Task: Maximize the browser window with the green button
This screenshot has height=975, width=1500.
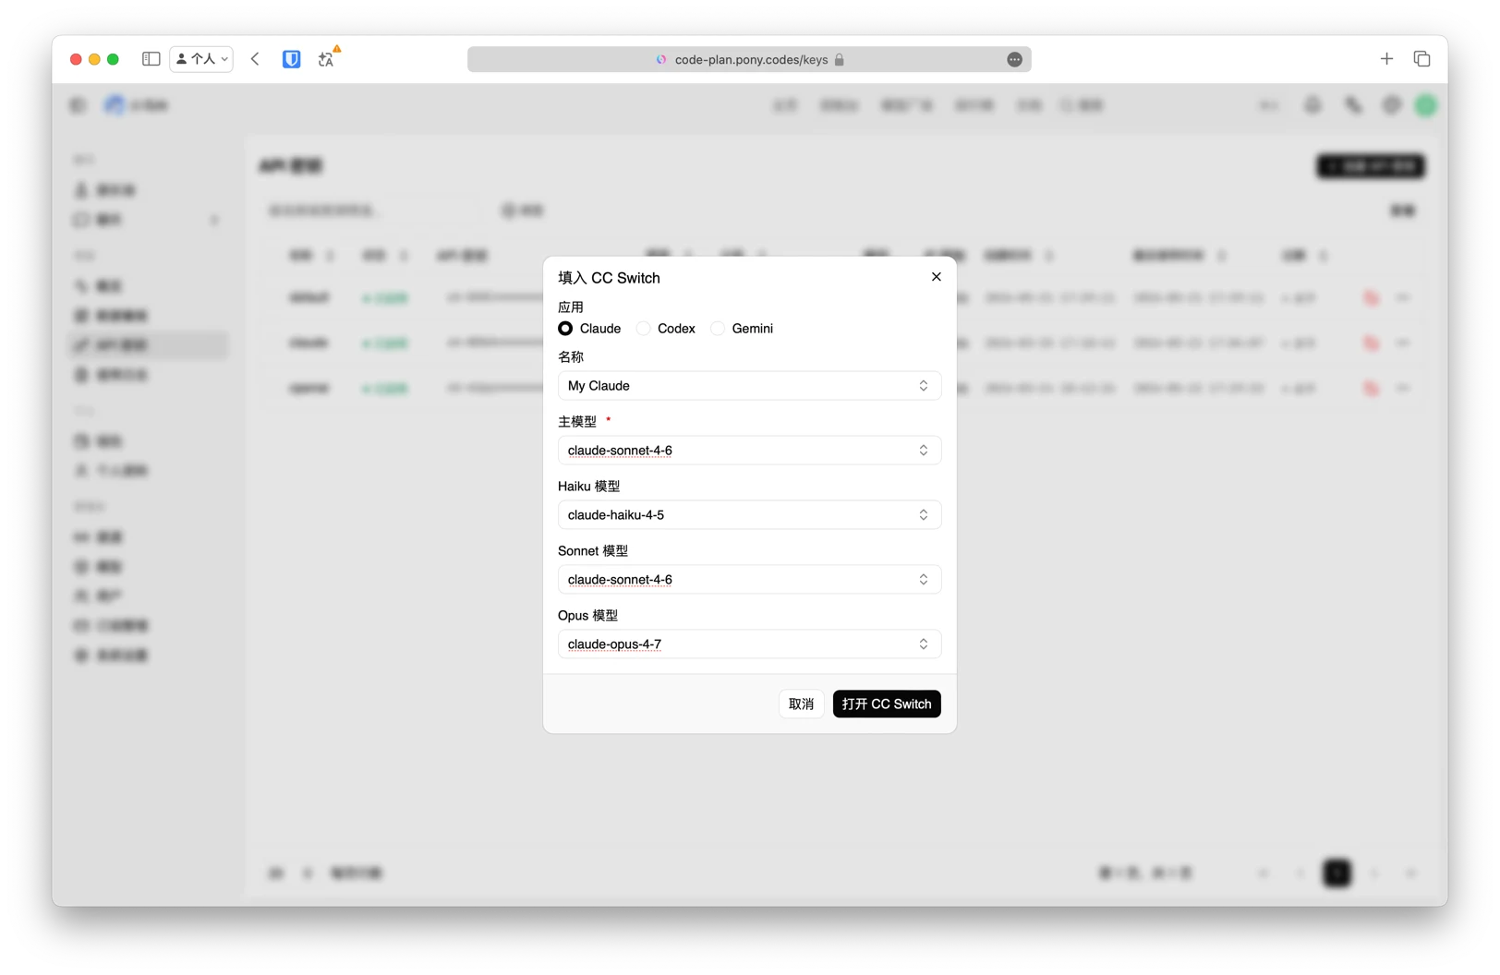Action: tap(113, 59)
